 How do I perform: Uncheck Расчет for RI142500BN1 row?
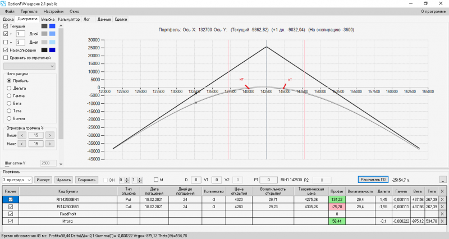pos(11,199)
